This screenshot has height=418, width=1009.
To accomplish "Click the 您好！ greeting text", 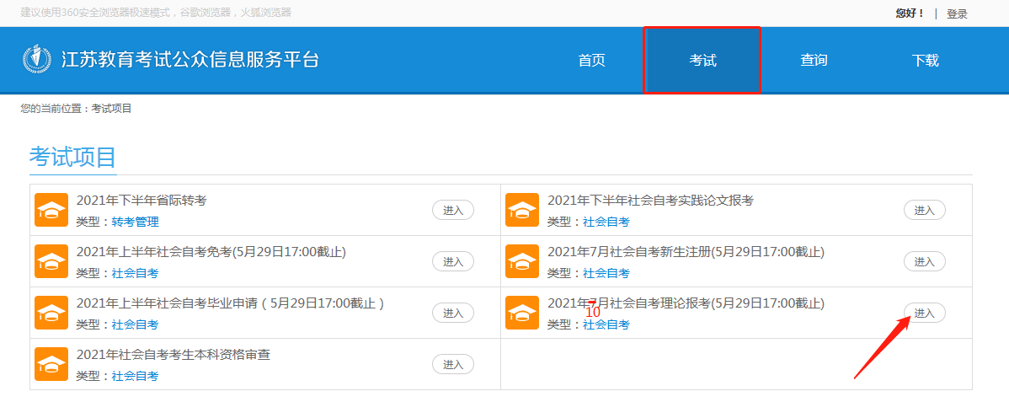I will (x=910, y=13).
